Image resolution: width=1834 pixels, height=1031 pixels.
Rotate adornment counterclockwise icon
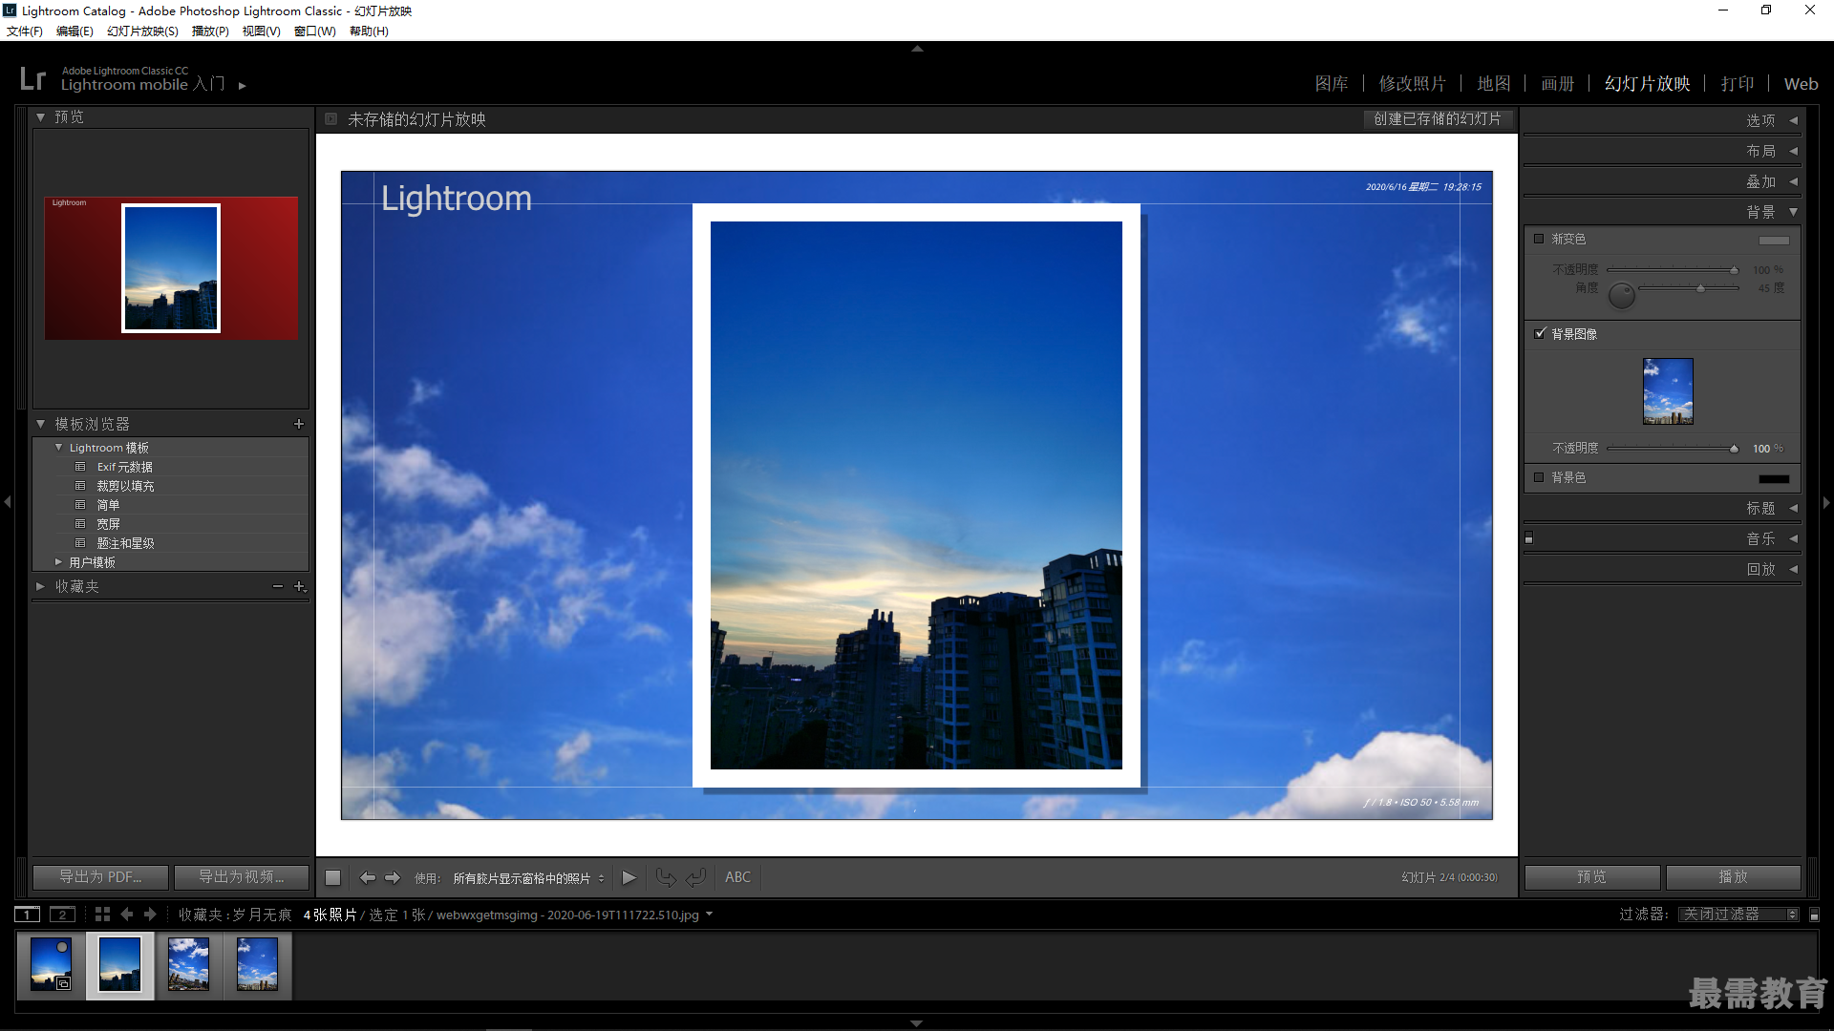coord(666,877)
